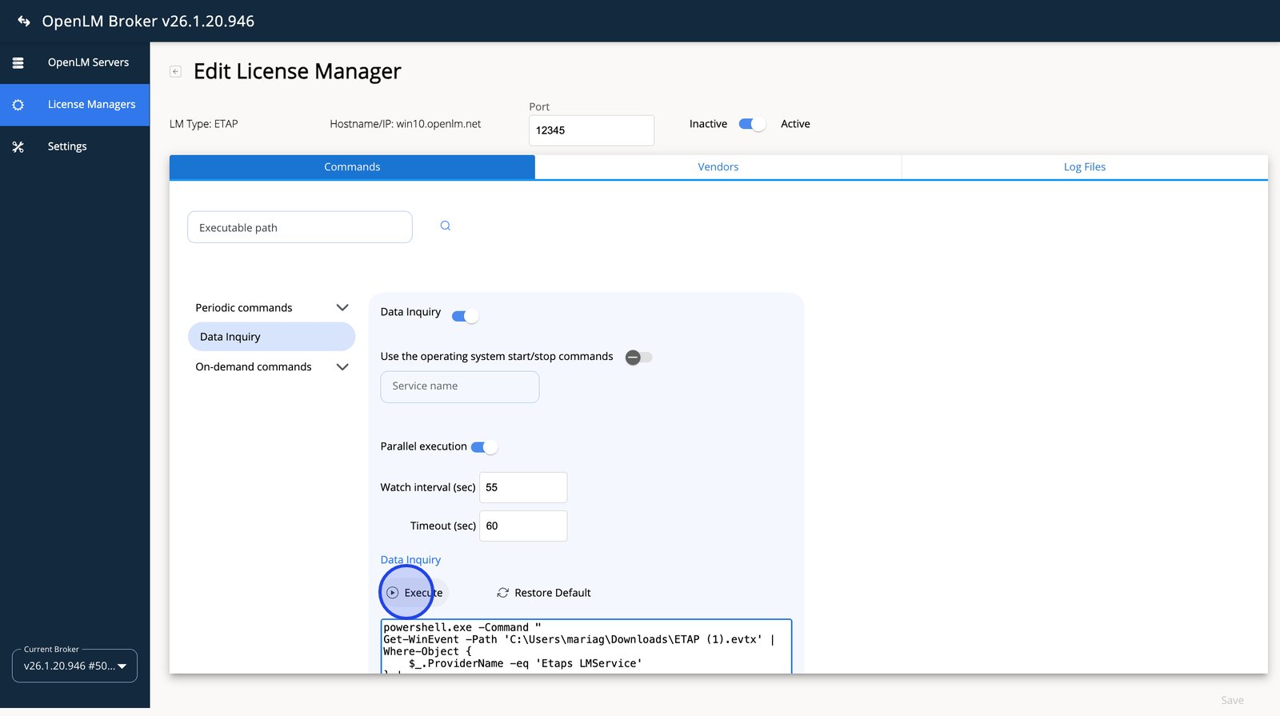The width and height of the screenshot is (1280, 716).
Task: Click the search icon next to Executable path
Action: tap(445, 226)
